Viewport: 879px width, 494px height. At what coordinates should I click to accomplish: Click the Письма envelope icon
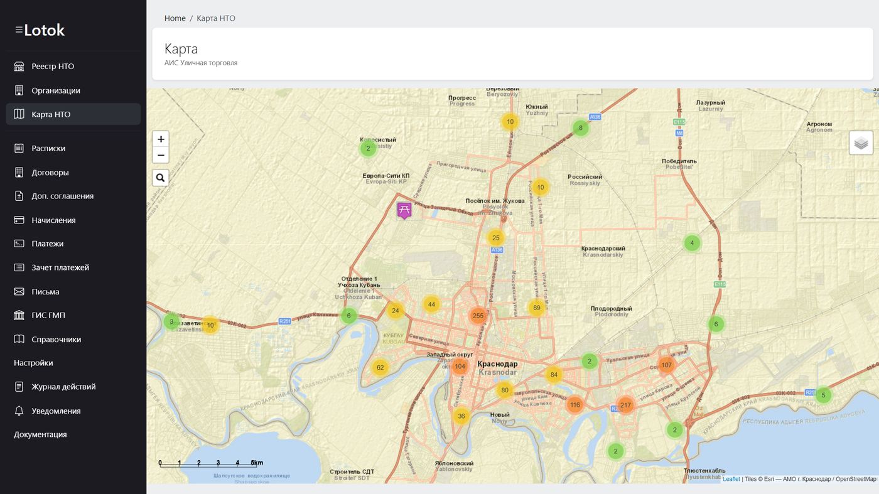pos(19,291)
